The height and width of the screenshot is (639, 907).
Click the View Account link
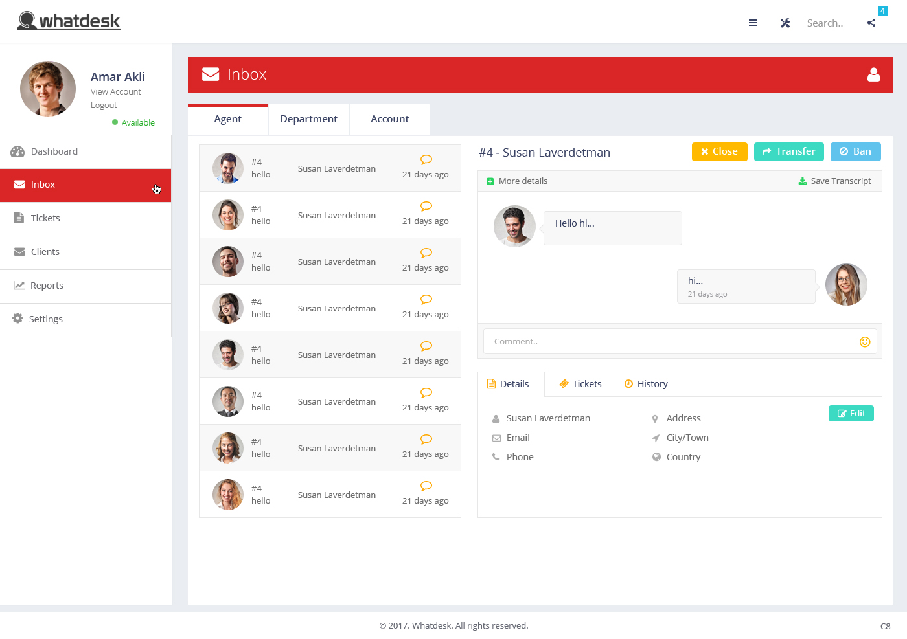[x=116, y=92]
